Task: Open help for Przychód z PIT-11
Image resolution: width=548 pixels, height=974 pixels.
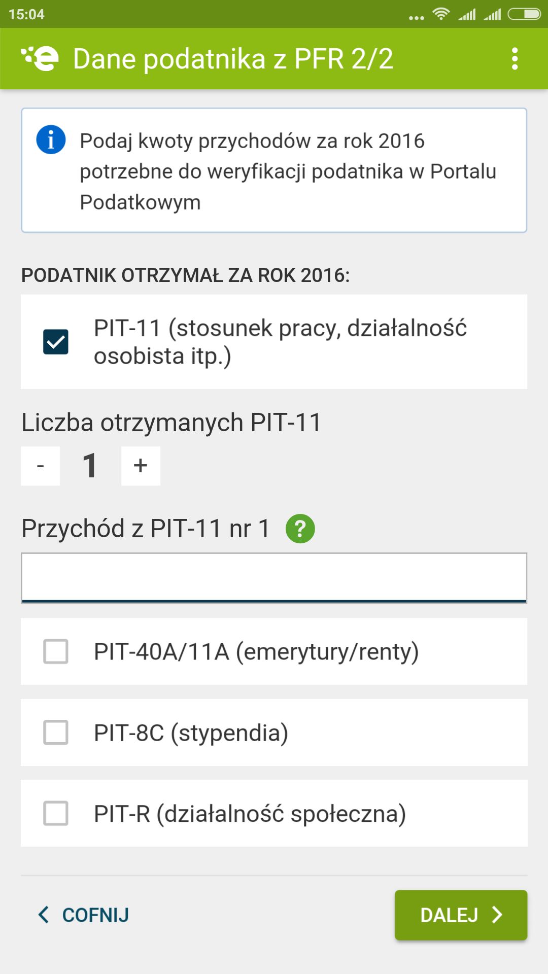Action: coord(300,529)
